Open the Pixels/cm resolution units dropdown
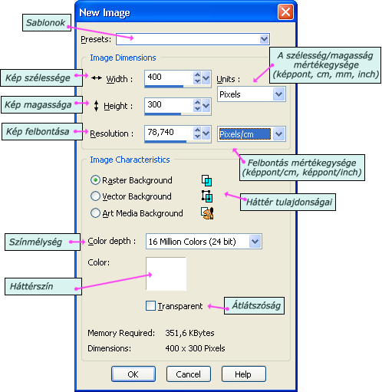 [278, 134]
